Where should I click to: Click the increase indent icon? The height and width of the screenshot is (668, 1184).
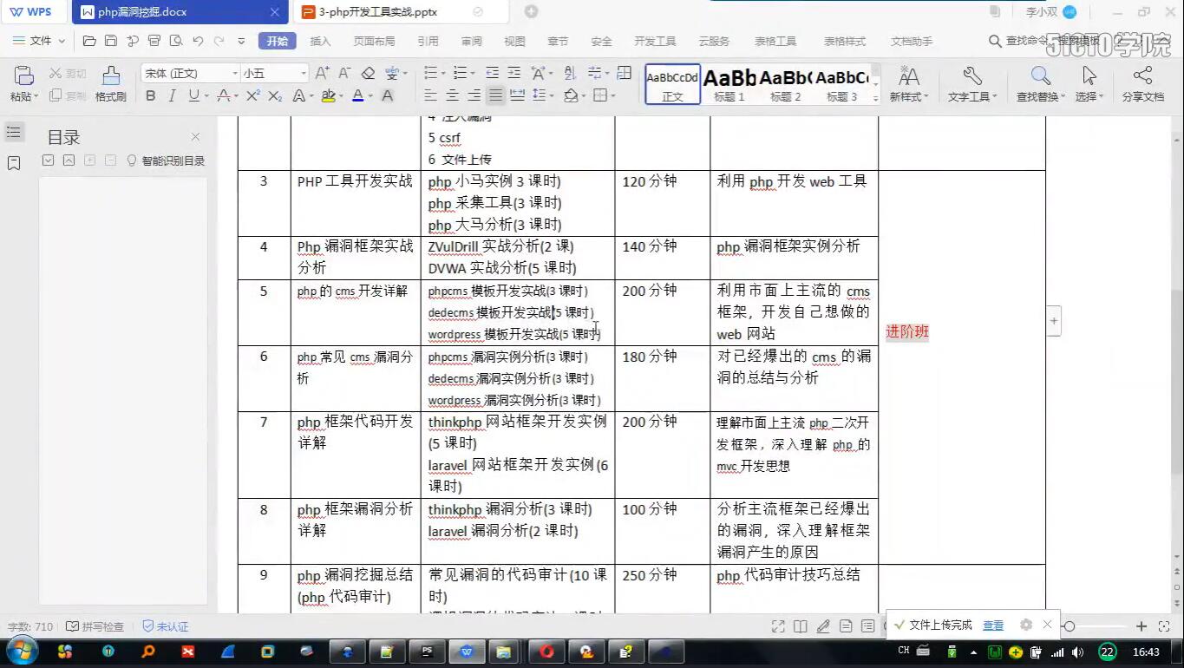click(x=514, y=73)
